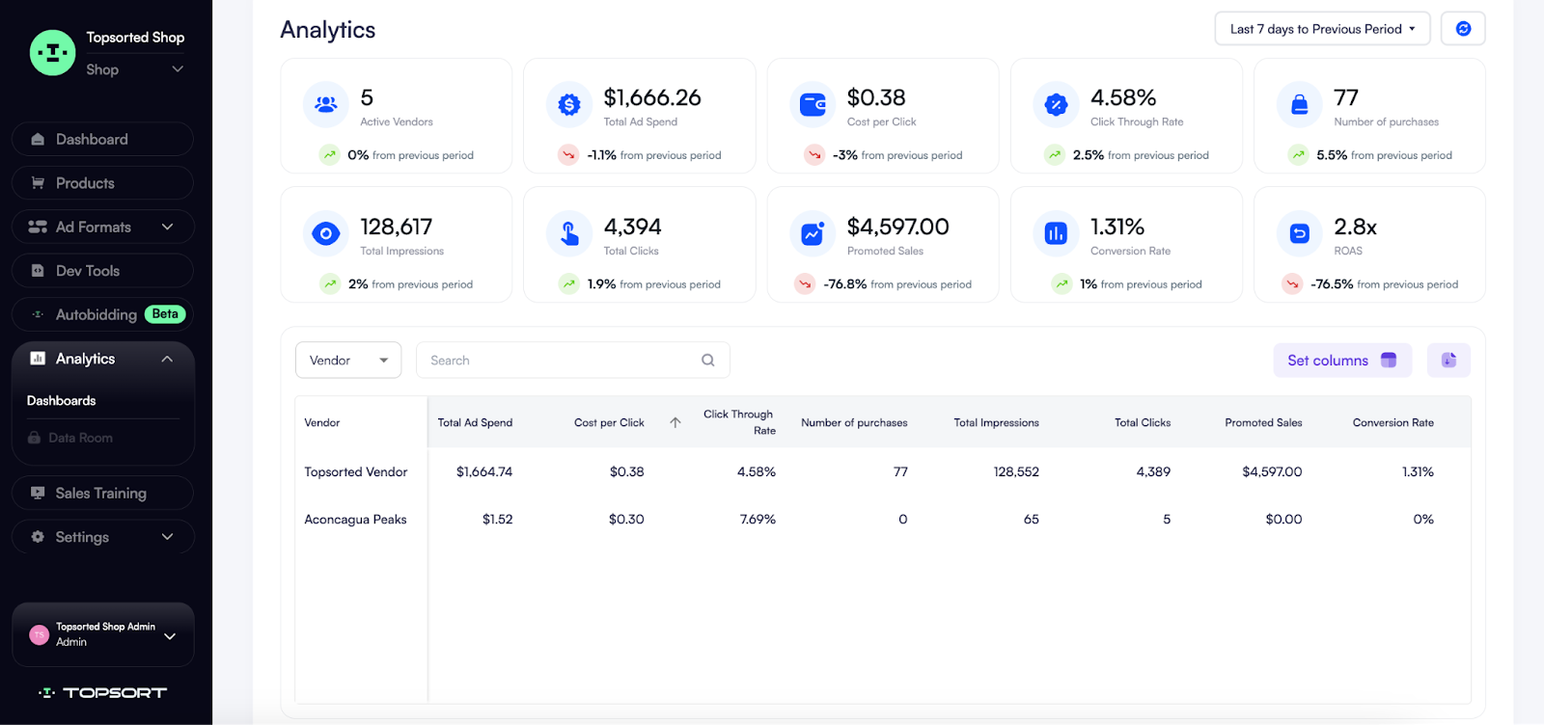
Task: Click the magnifier icon in the search box
Action: [708, 361]
